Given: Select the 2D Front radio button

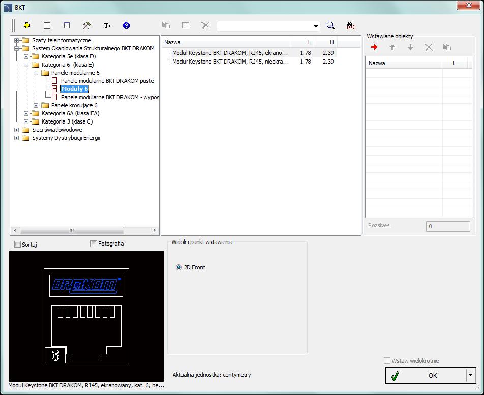Looking at the screenshot, I should 179,267.
